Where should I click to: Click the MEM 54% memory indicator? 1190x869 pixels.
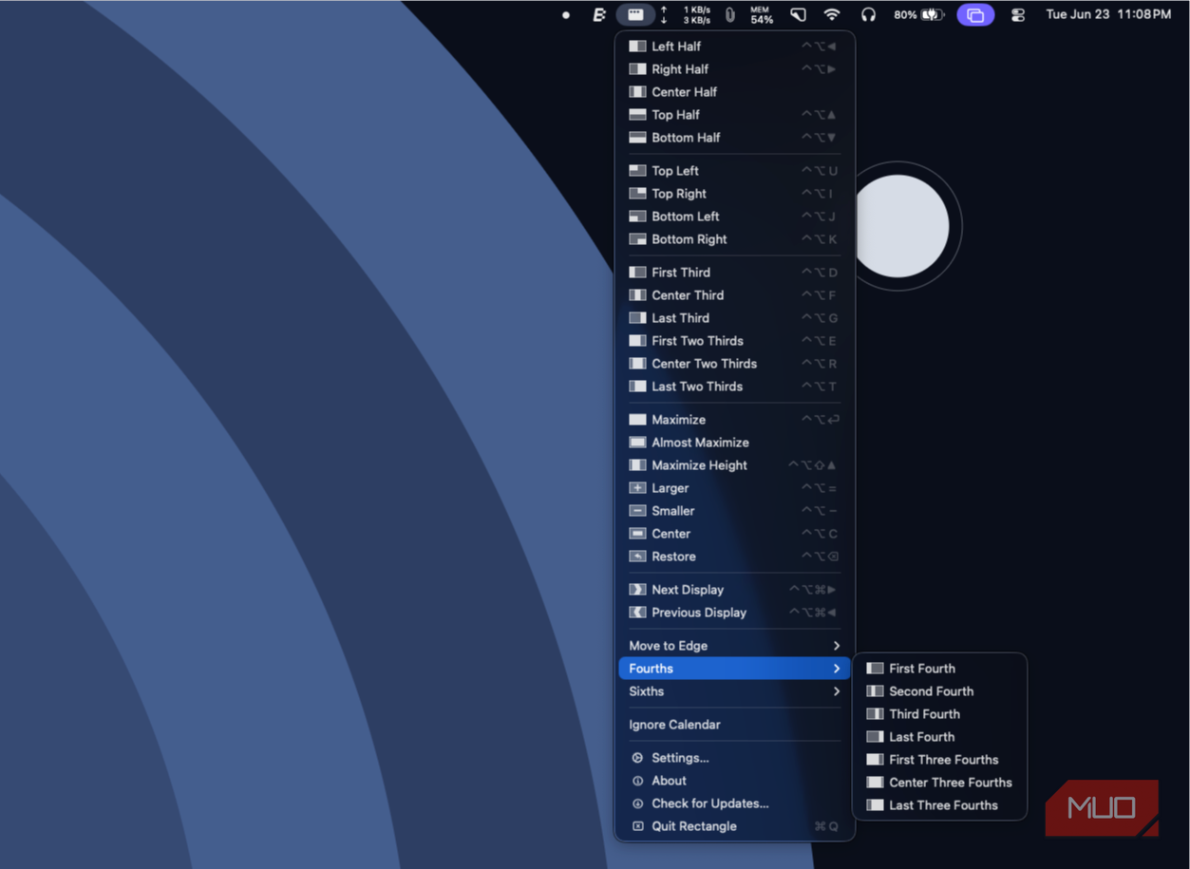(762, 14)
